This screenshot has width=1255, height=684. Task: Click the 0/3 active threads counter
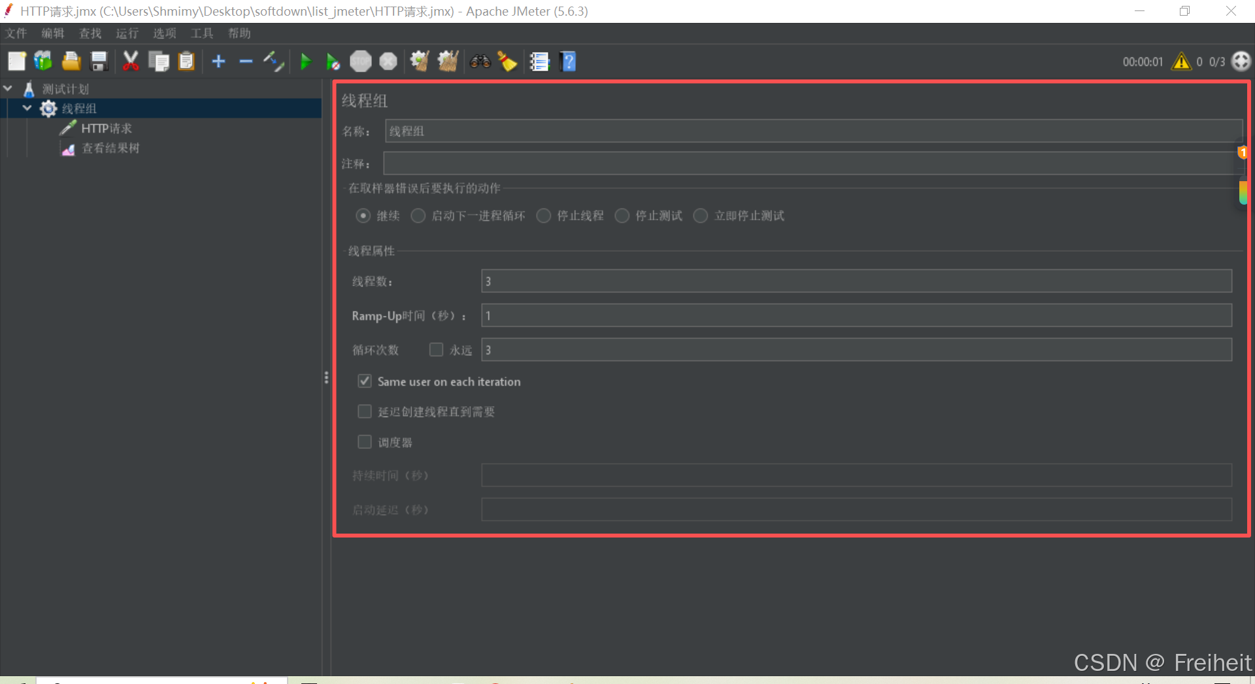[x=1217, y=62]
